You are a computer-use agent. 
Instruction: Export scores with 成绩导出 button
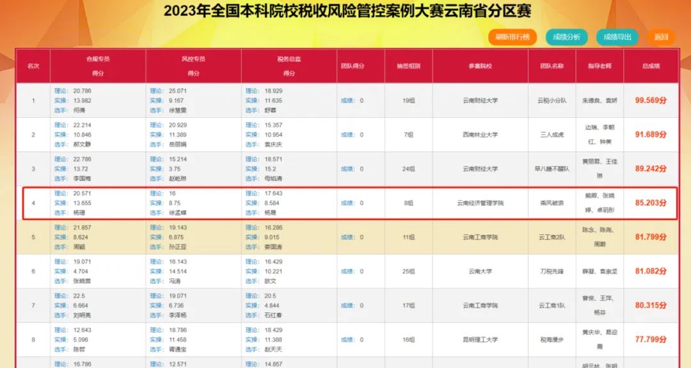click(617, 37)
